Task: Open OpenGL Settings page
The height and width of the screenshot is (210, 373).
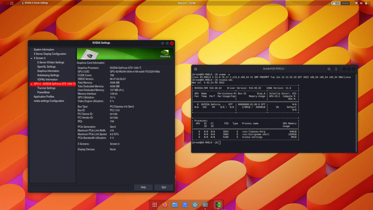Action: point(46,67)
